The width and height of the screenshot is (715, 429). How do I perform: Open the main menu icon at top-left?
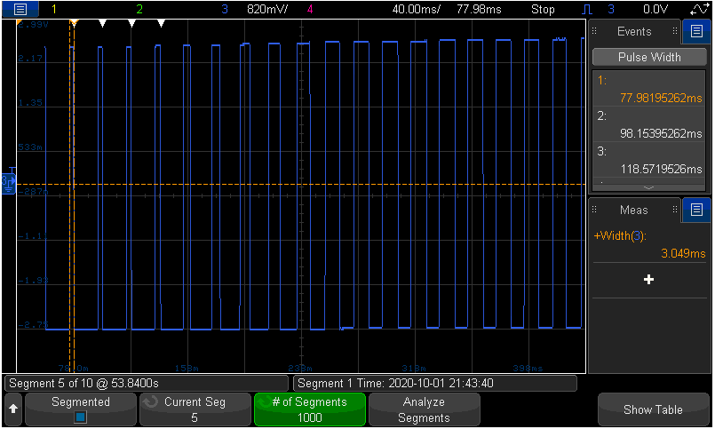click(x=20, y=9)
